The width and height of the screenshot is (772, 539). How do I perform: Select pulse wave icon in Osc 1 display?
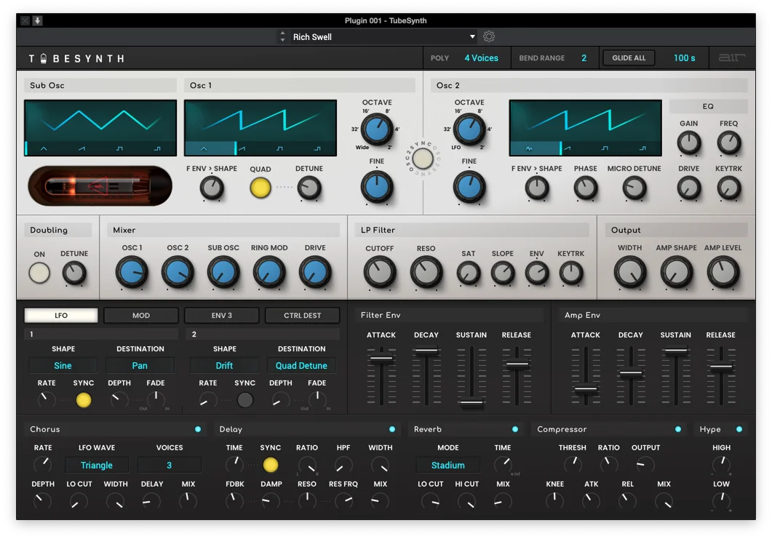pos(317,148)
